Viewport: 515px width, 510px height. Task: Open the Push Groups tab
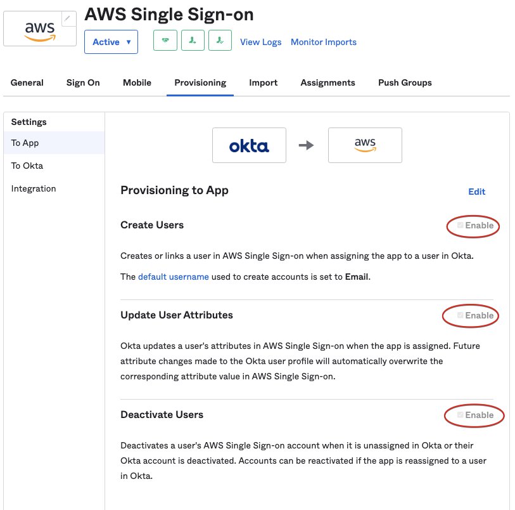click(x=405, y=82)
